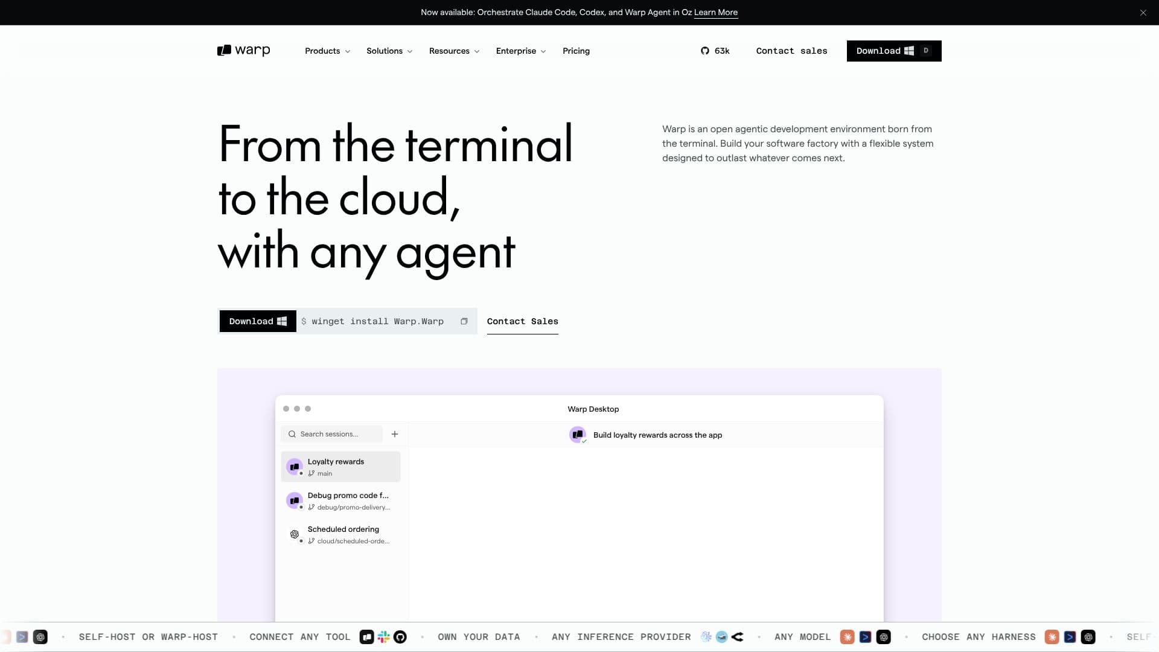Click the cloud/scheduled-orde branch name
This screenshot has width=1159, height=652.
pos(354,542)
